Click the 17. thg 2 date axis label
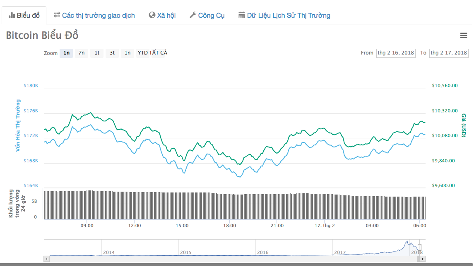 tap(325, 226)
